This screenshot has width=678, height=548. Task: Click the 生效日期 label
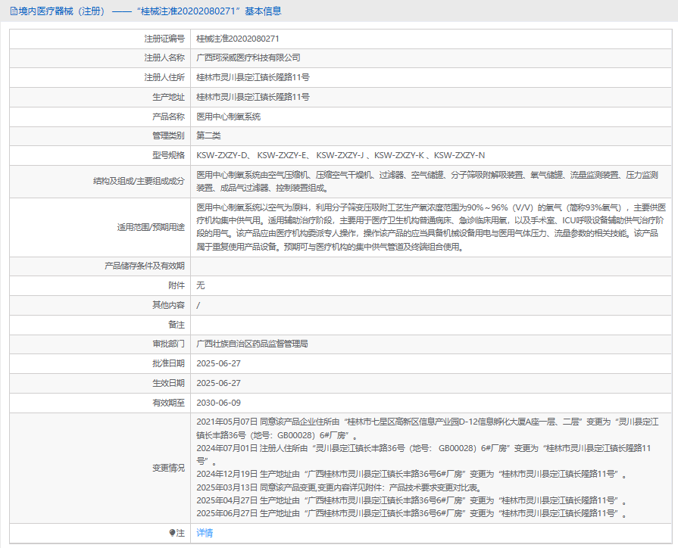(168, 383)
